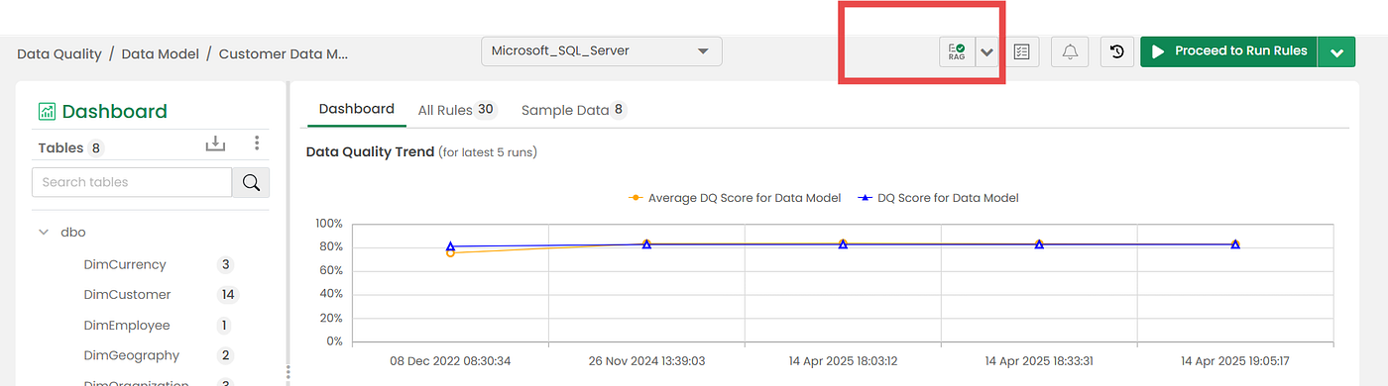Click the Data Quality Trend heading
This screenshot has width=1388, height=386.
coord(370,152)
